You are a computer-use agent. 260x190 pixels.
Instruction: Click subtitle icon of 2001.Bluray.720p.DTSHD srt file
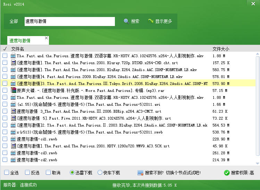(13, 63)
